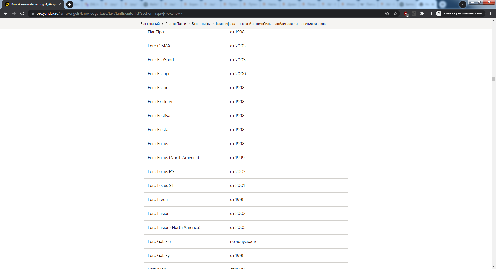The height and width of the screenshot is (269, 496).
Task: Open a new browser tab
Action: tap(69, 4)
